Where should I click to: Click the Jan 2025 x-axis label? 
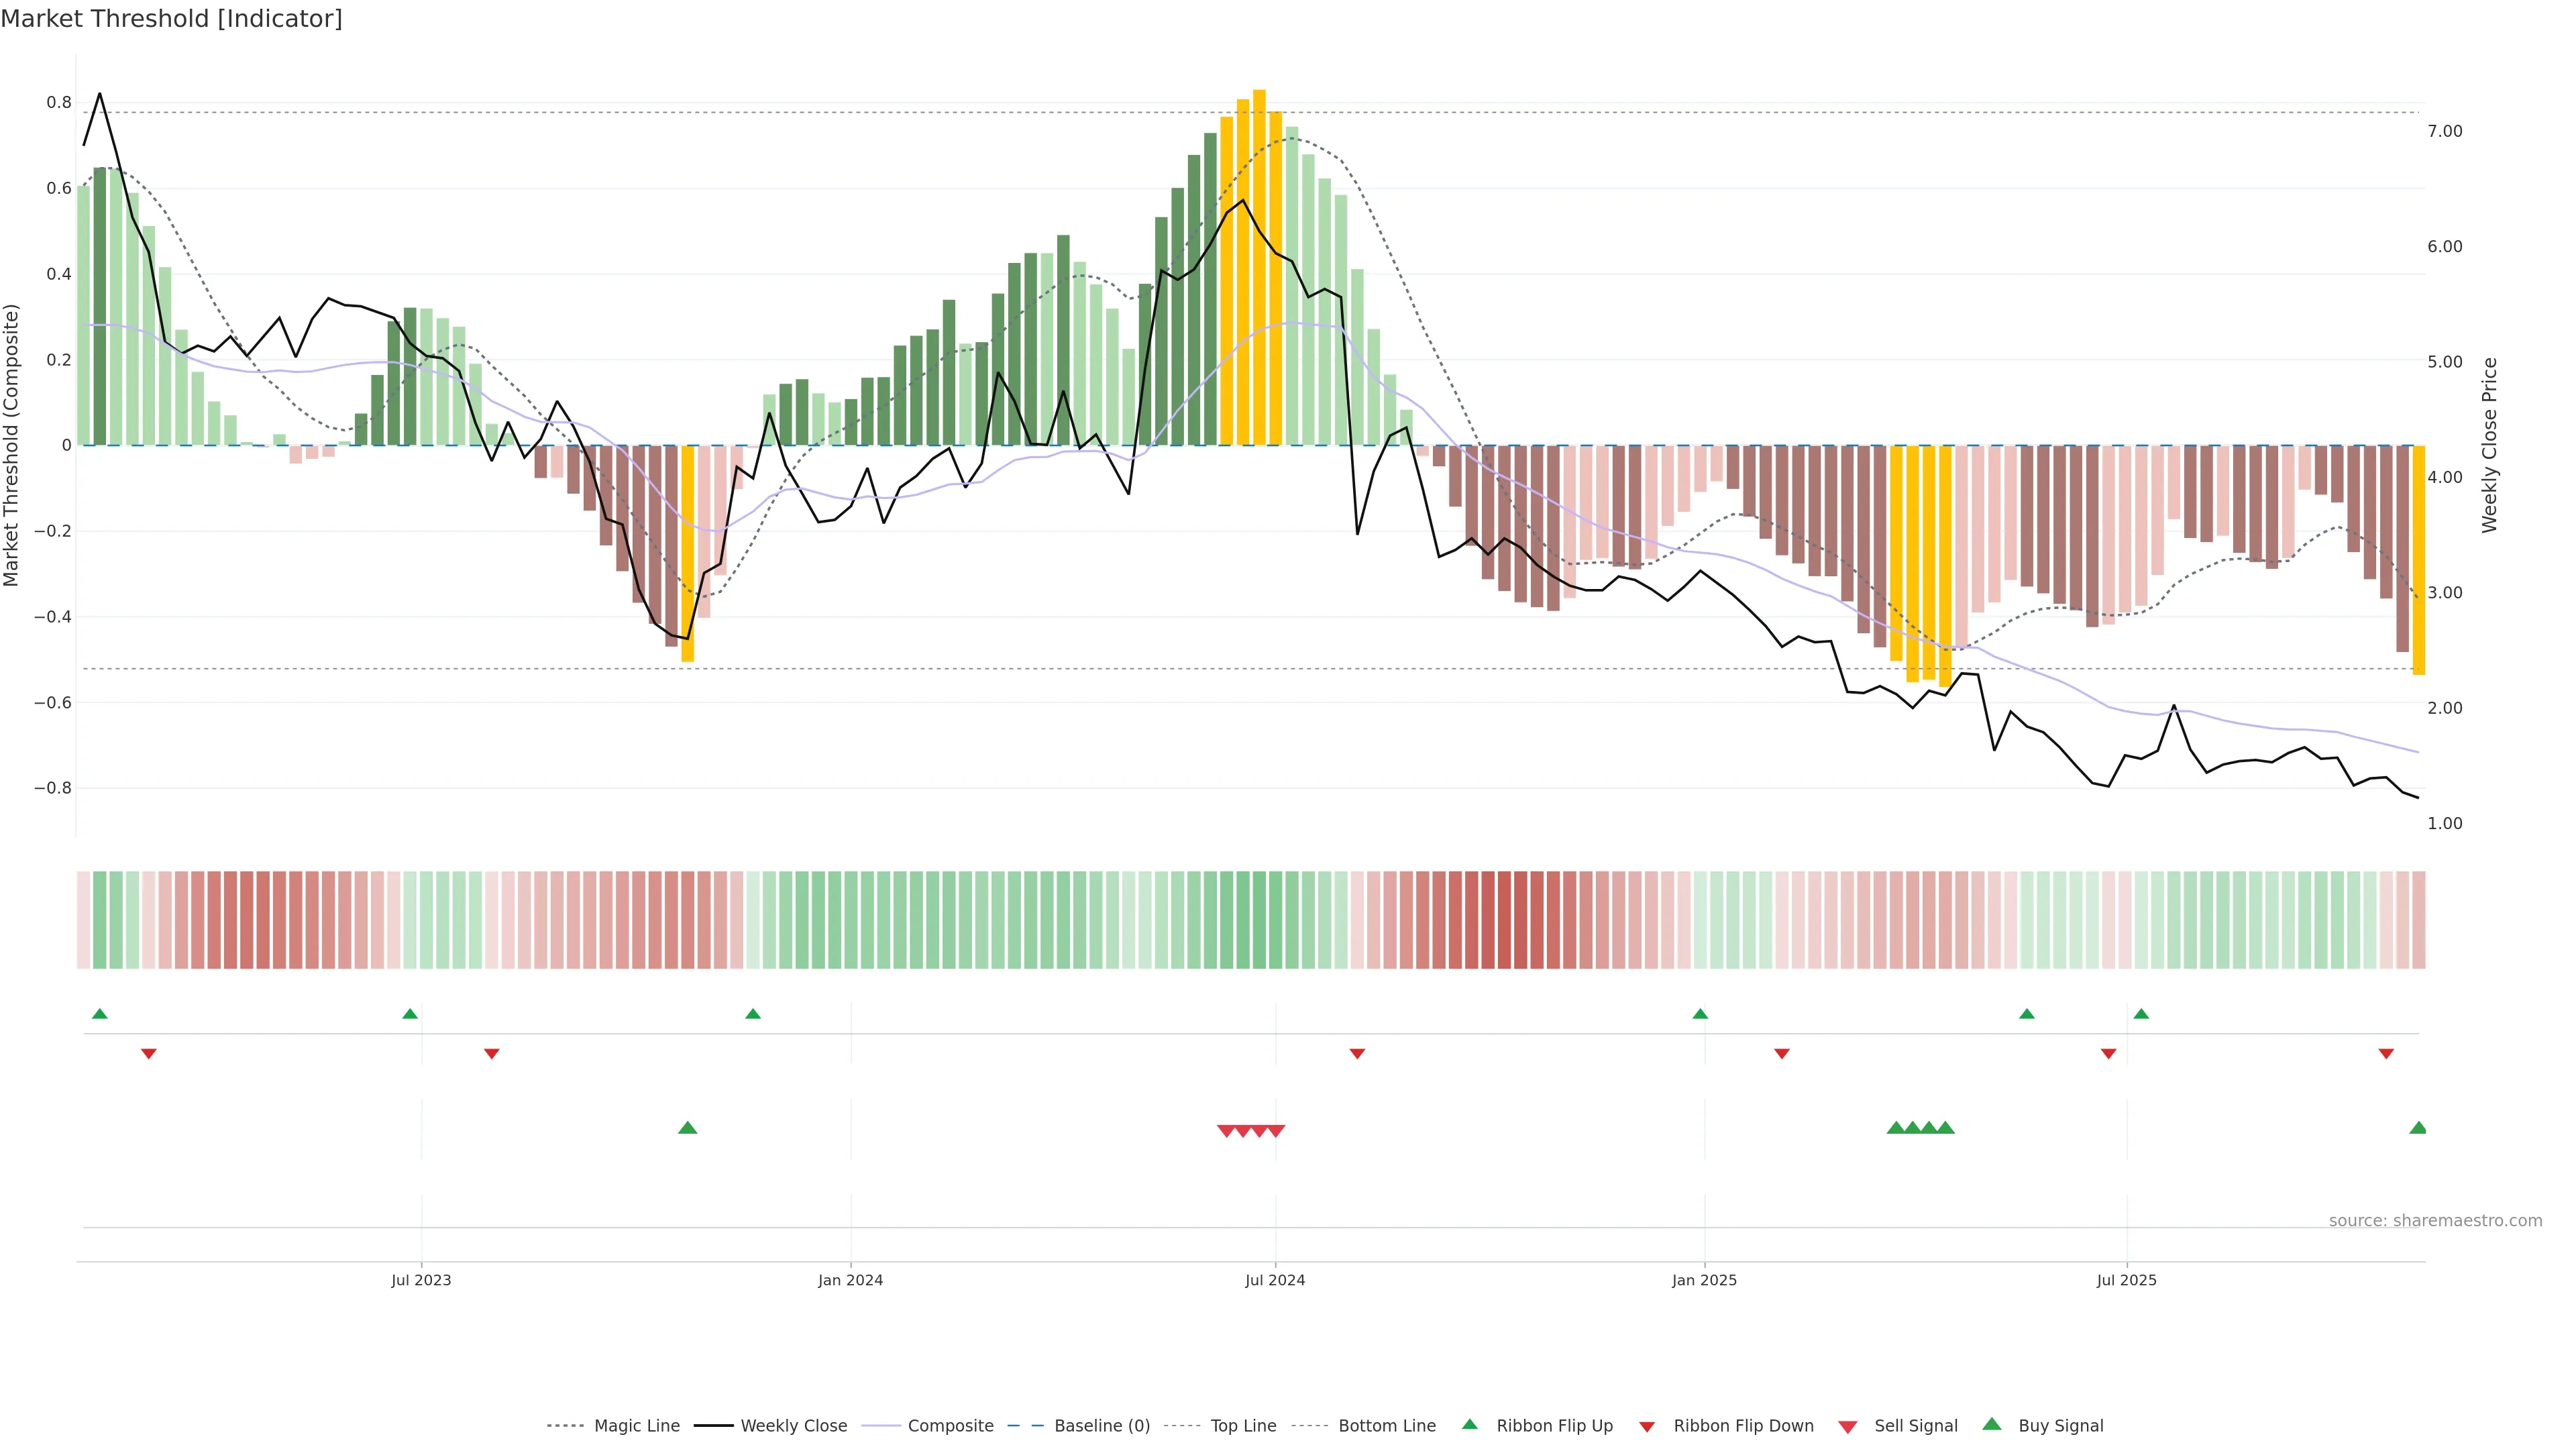click(1704, 1280)
